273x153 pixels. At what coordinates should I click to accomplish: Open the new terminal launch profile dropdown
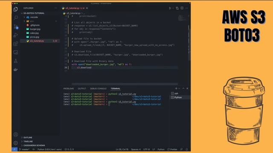(x=179, y=88)
